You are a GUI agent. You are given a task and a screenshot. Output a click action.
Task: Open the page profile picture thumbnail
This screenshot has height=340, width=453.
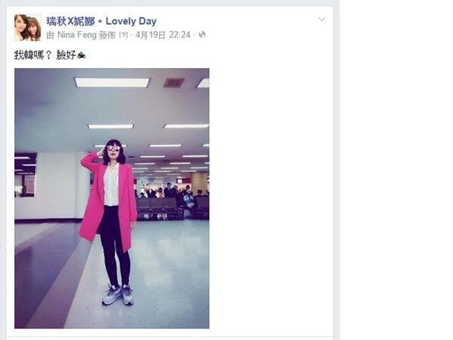click(27, 28)
